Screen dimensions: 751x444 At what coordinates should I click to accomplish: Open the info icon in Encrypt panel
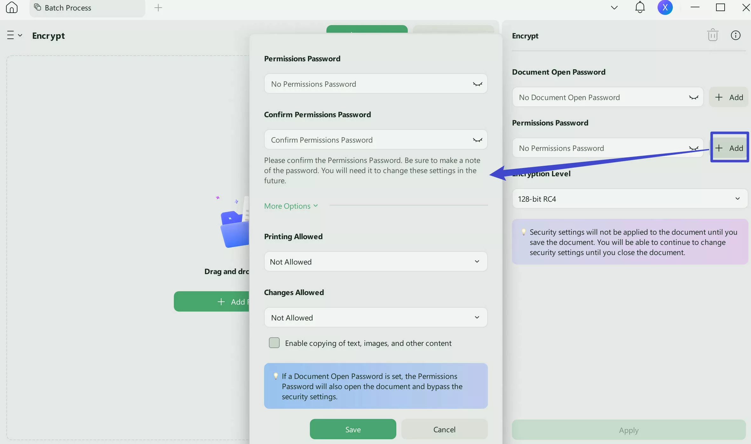click(735, 35)
